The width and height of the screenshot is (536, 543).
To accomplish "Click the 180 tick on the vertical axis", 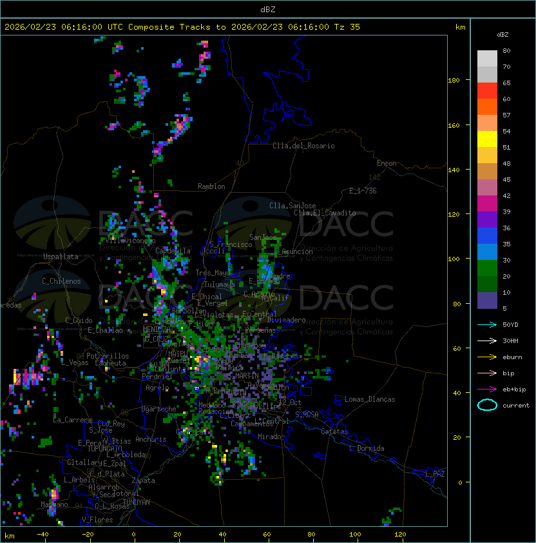I will [454, 81].
